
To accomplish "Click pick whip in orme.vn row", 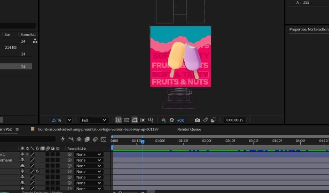I will click(70, 160).
